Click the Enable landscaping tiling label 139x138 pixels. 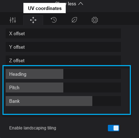pyautogui.click(x=33, y=128)
